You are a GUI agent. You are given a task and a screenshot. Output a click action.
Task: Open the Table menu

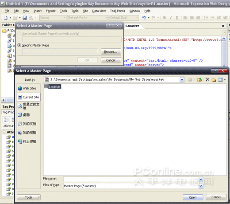(x=75, y=11)
